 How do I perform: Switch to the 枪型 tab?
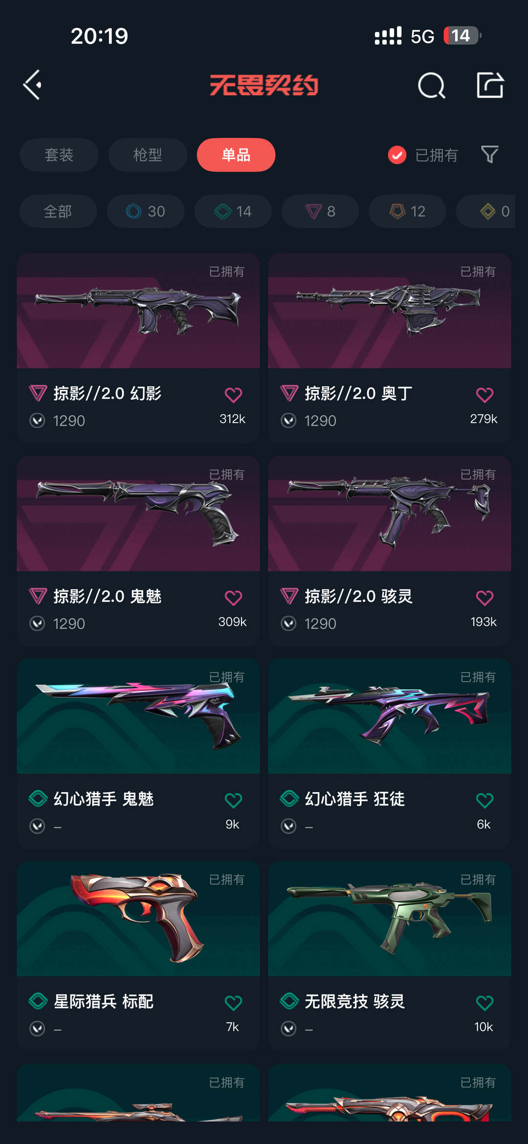coord(148,155)
